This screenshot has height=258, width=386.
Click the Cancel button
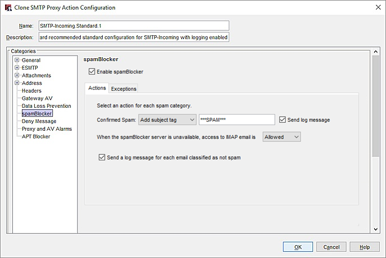[x=331, y=247]
